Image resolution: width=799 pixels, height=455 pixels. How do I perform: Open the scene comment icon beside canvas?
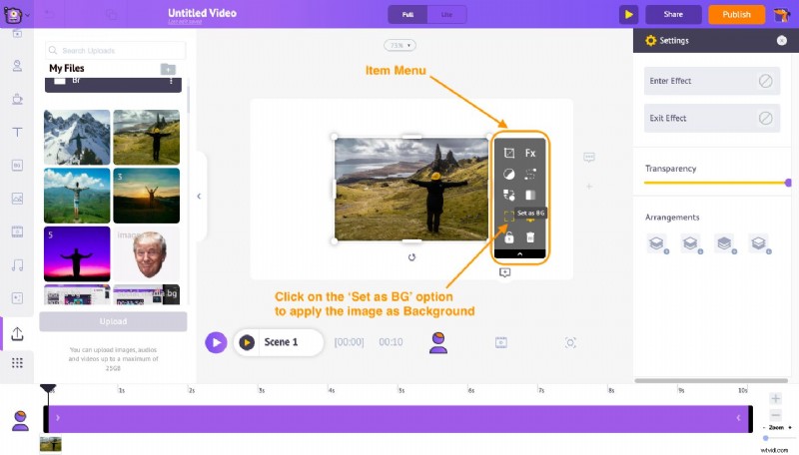point(589,158)
